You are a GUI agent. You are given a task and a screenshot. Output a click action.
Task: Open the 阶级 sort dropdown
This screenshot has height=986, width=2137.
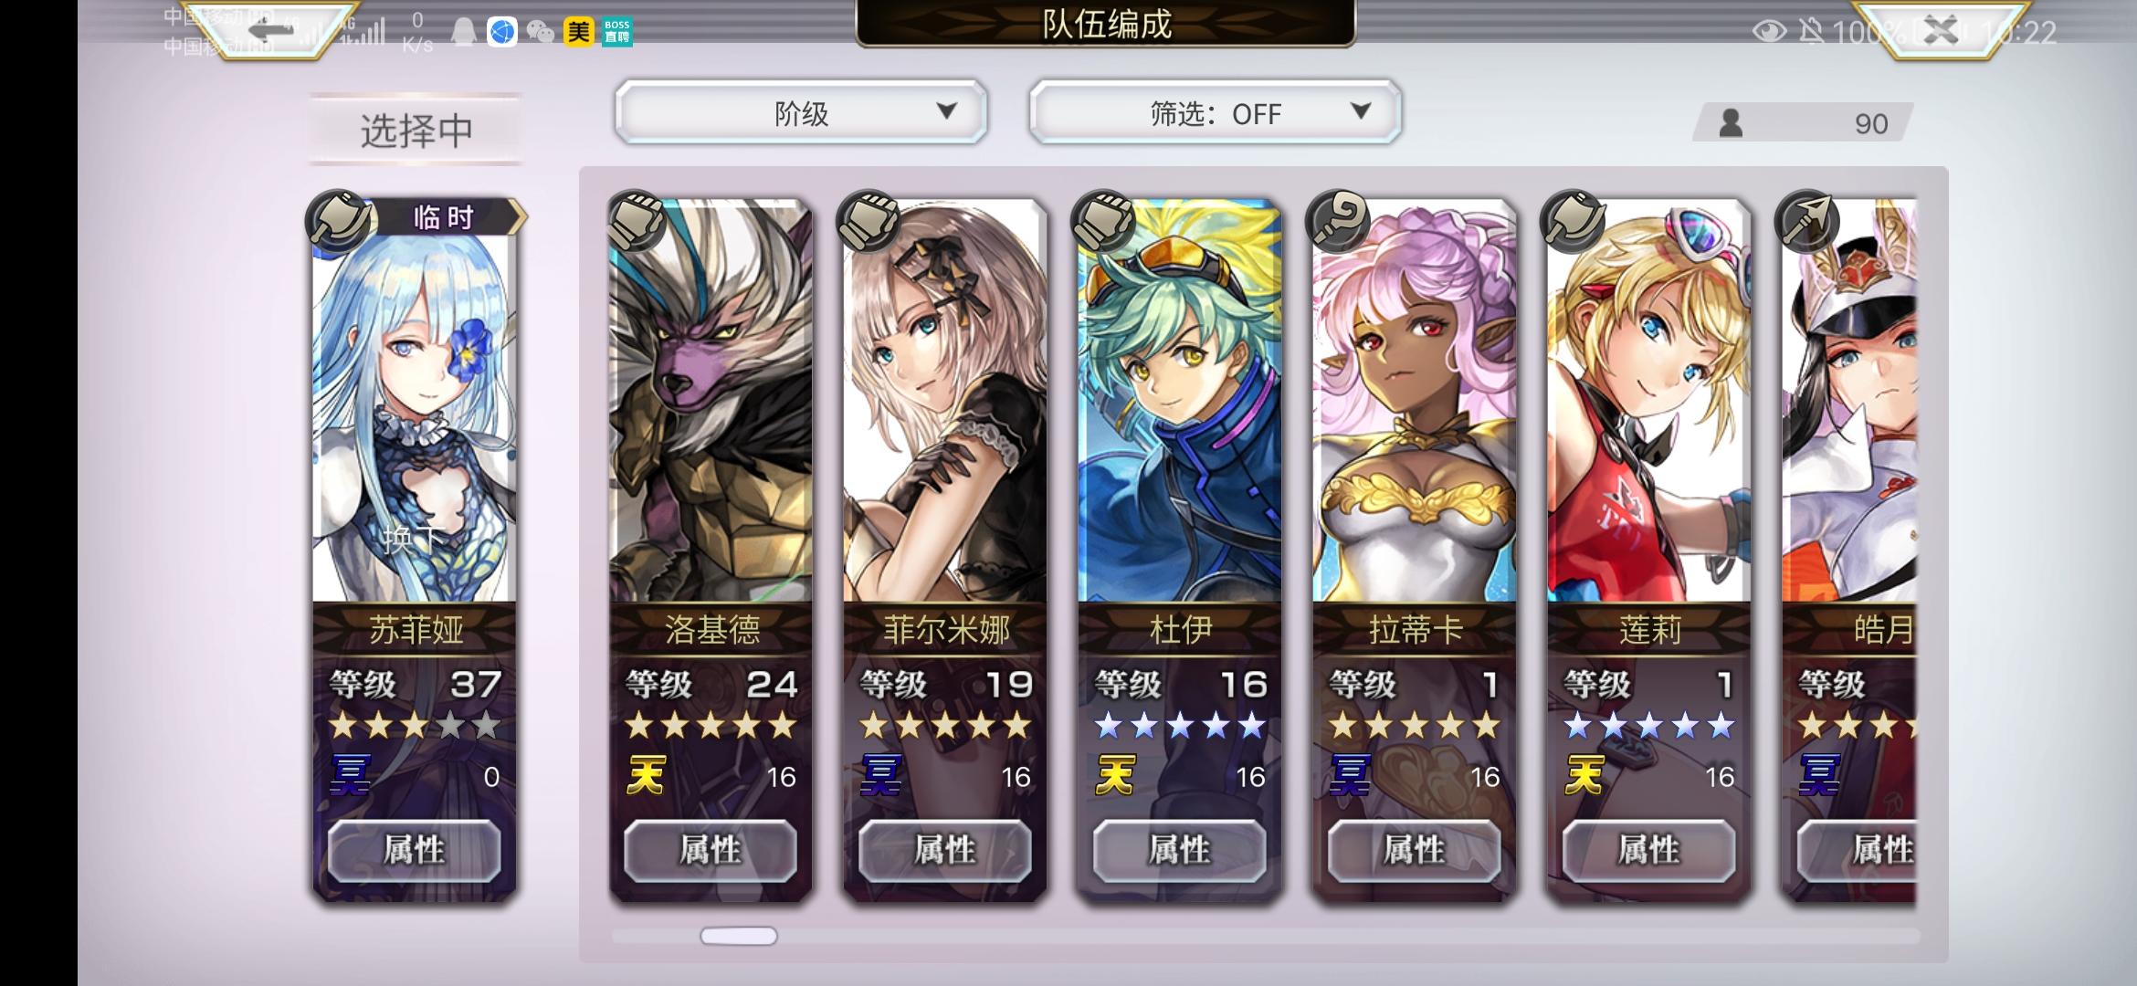point(801,112)
